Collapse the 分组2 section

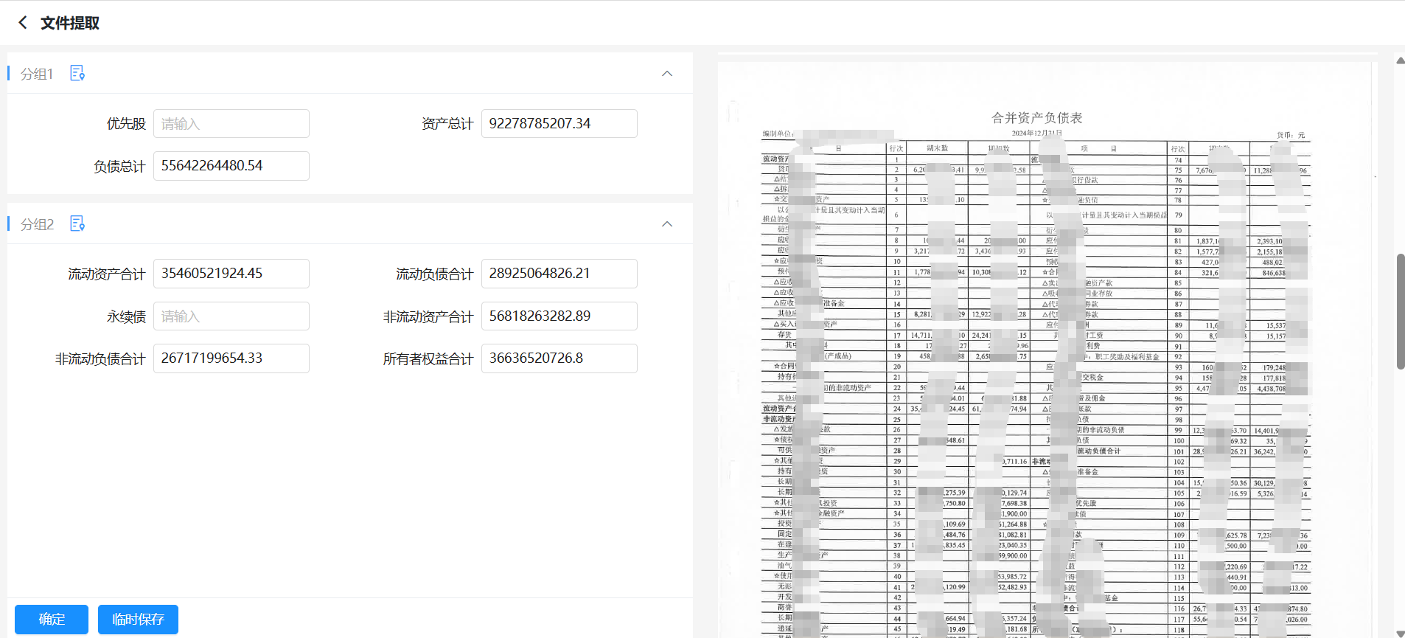(x=667, y=224)
